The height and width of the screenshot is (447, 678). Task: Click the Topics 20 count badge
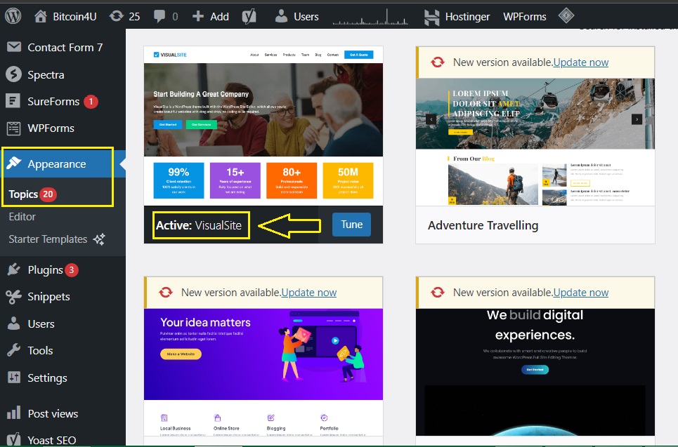pyautogui.click(x=48, y=194)
